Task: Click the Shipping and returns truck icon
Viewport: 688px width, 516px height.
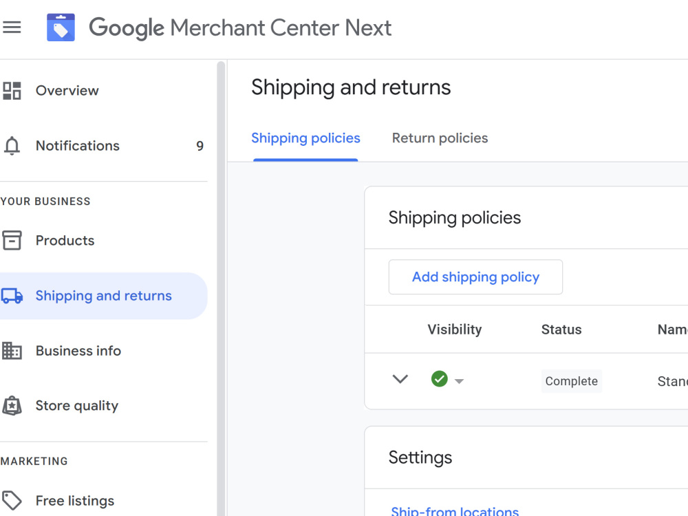Action: coord(12,296)
